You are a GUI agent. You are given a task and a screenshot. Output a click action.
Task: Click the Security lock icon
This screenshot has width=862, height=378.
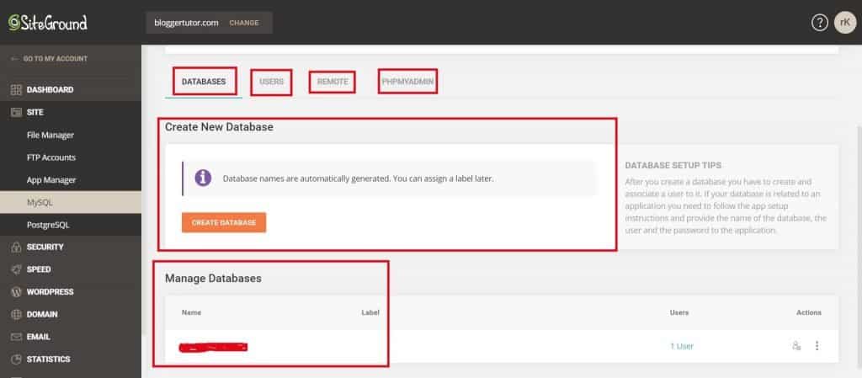(x=16, y=248)
